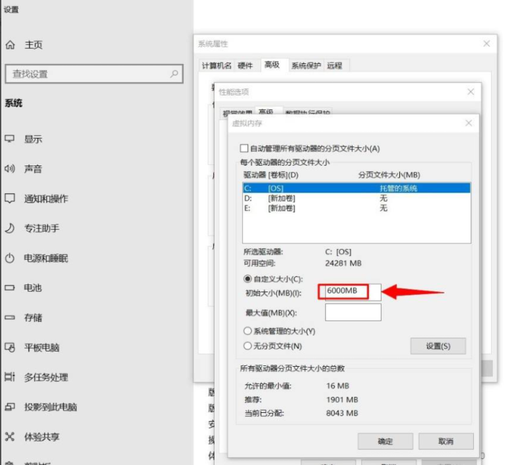The image size is (528, 465).
Task: Click the 当前已分配 value 8043 MB
Action: point(342,413)
